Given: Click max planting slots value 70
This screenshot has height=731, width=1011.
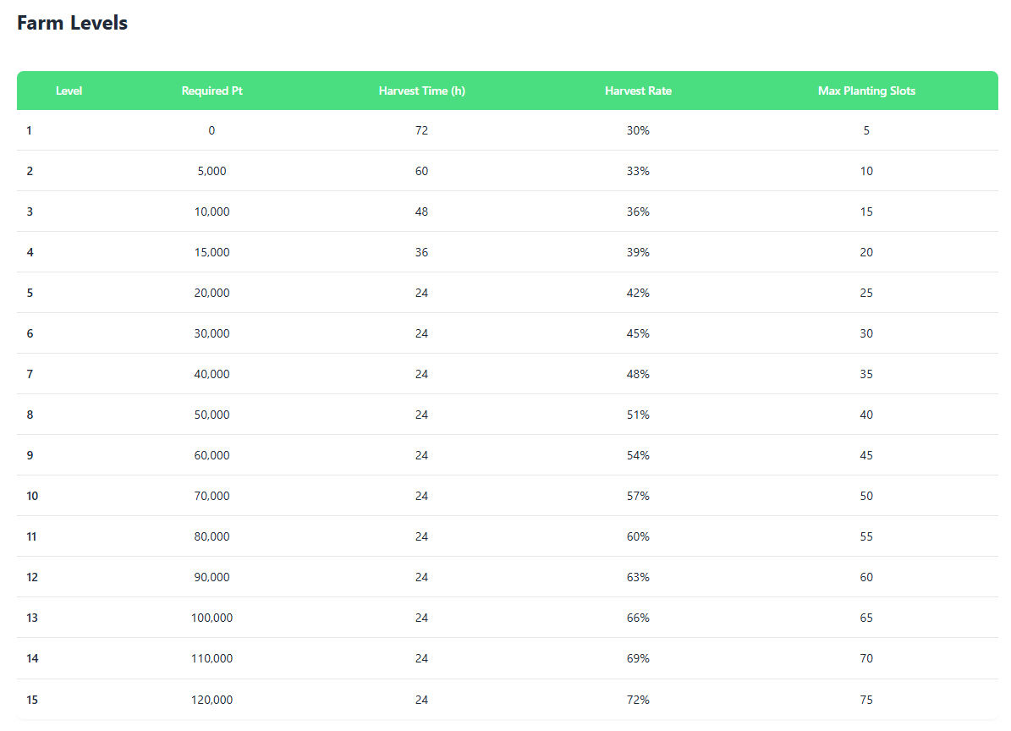Looking at the screenshot, I should coord(866,658).
